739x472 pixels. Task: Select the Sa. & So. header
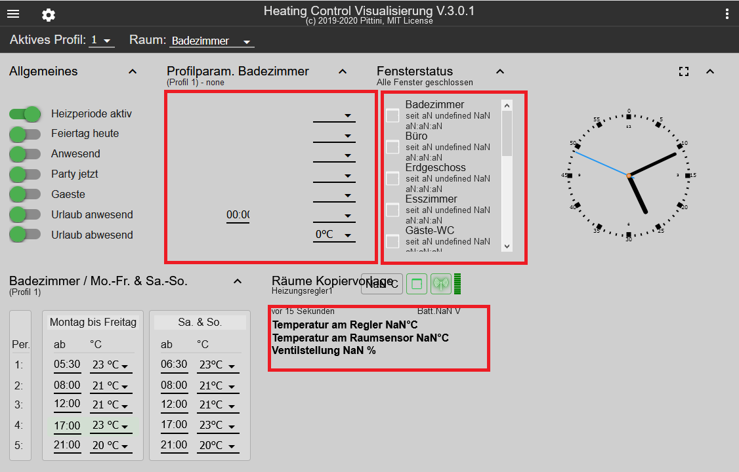[x=200, y=322]
